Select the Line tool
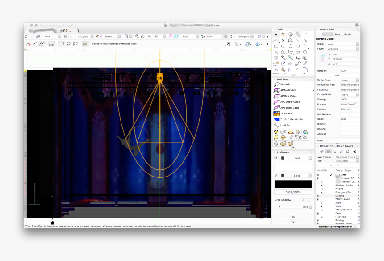 tap(298, 40)
